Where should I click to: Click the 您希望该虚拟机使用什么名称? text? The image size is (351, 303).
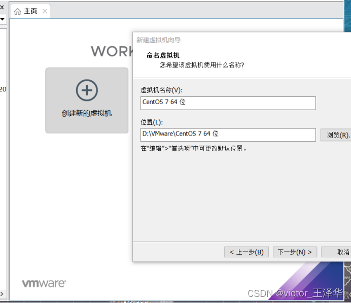click(x=202, y=65)
